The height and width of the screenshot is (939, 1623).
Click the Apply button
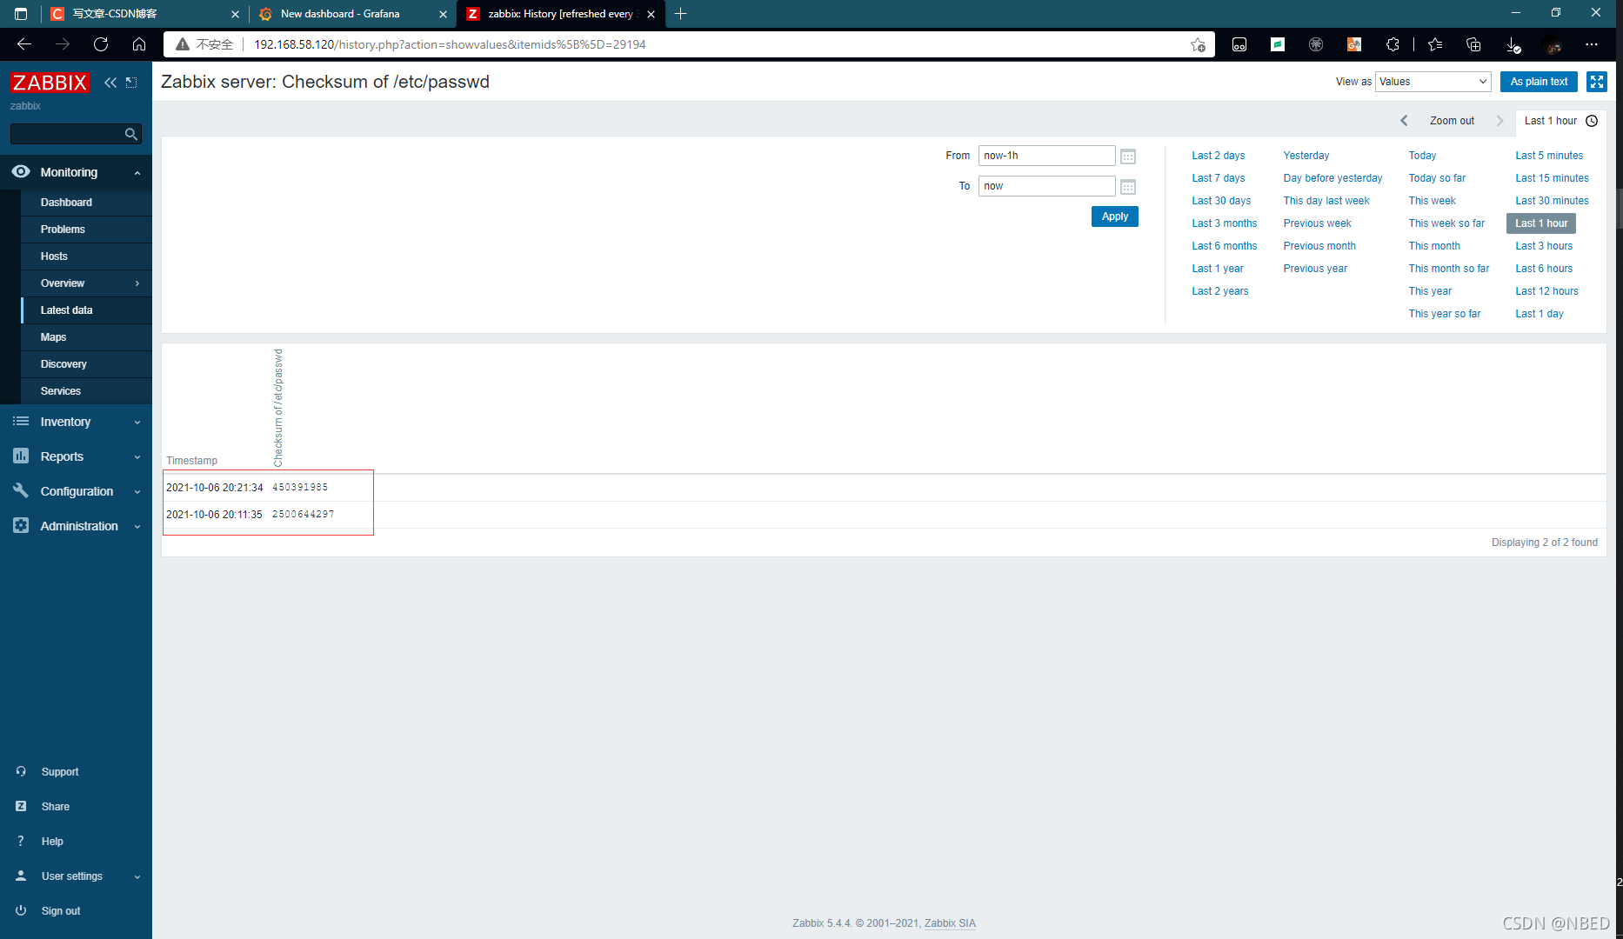coord(1115,216)
